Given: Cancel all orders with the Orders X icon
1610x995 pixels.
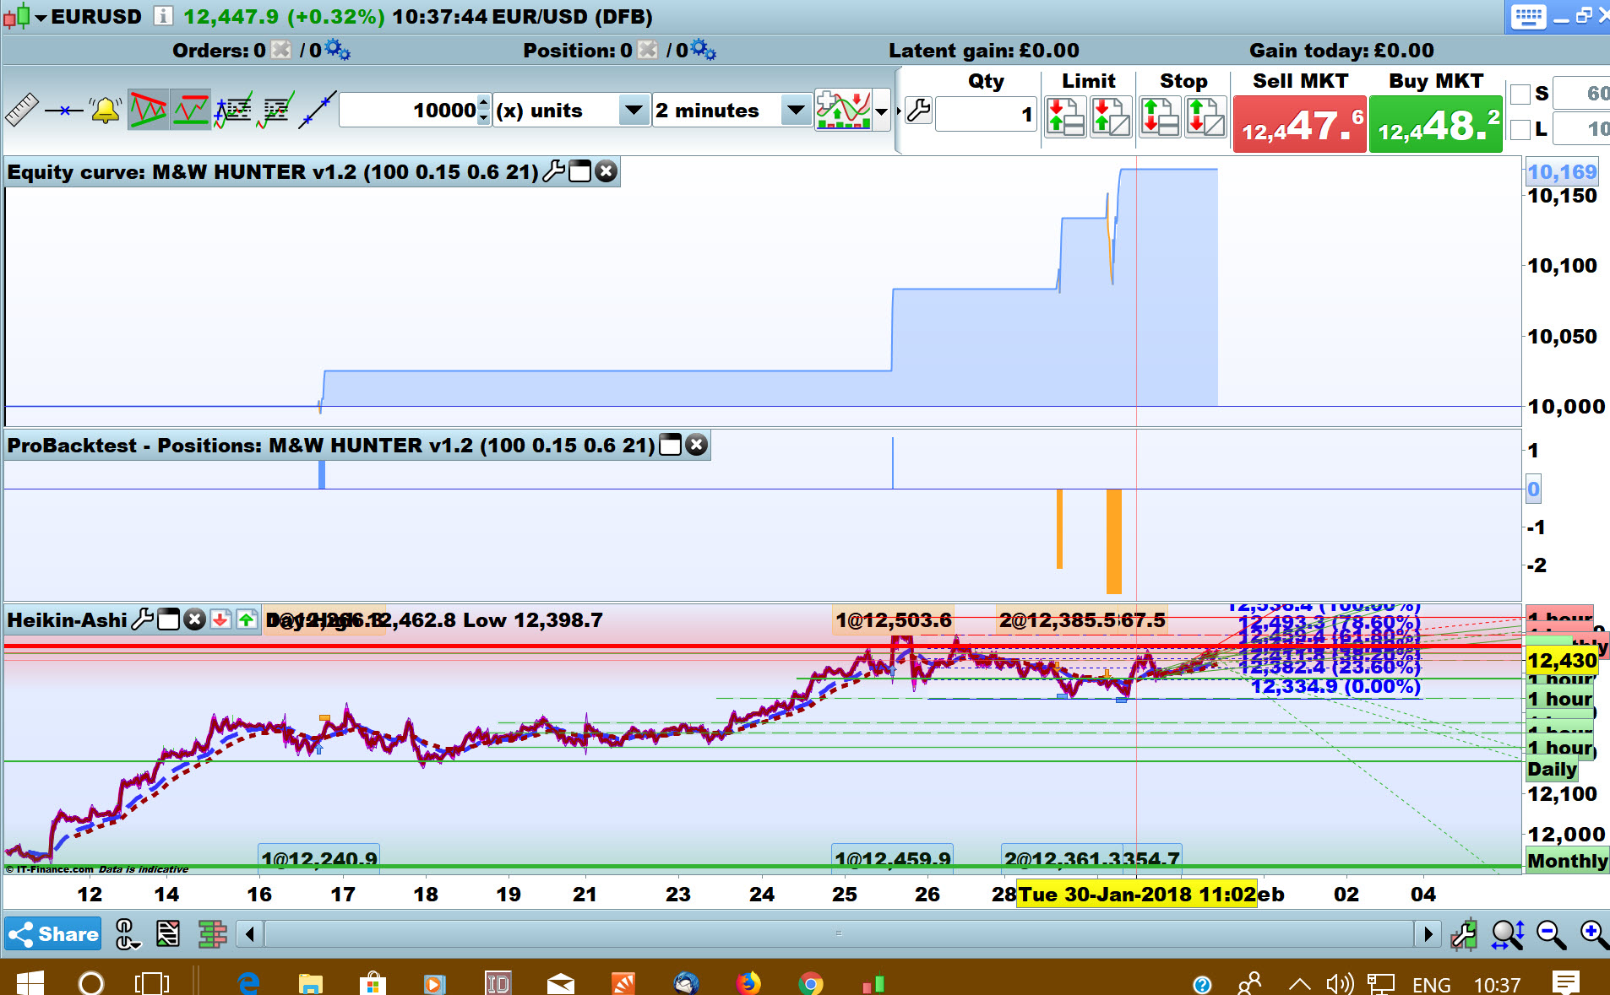Looking at the screenshot, I should point(281,50).
